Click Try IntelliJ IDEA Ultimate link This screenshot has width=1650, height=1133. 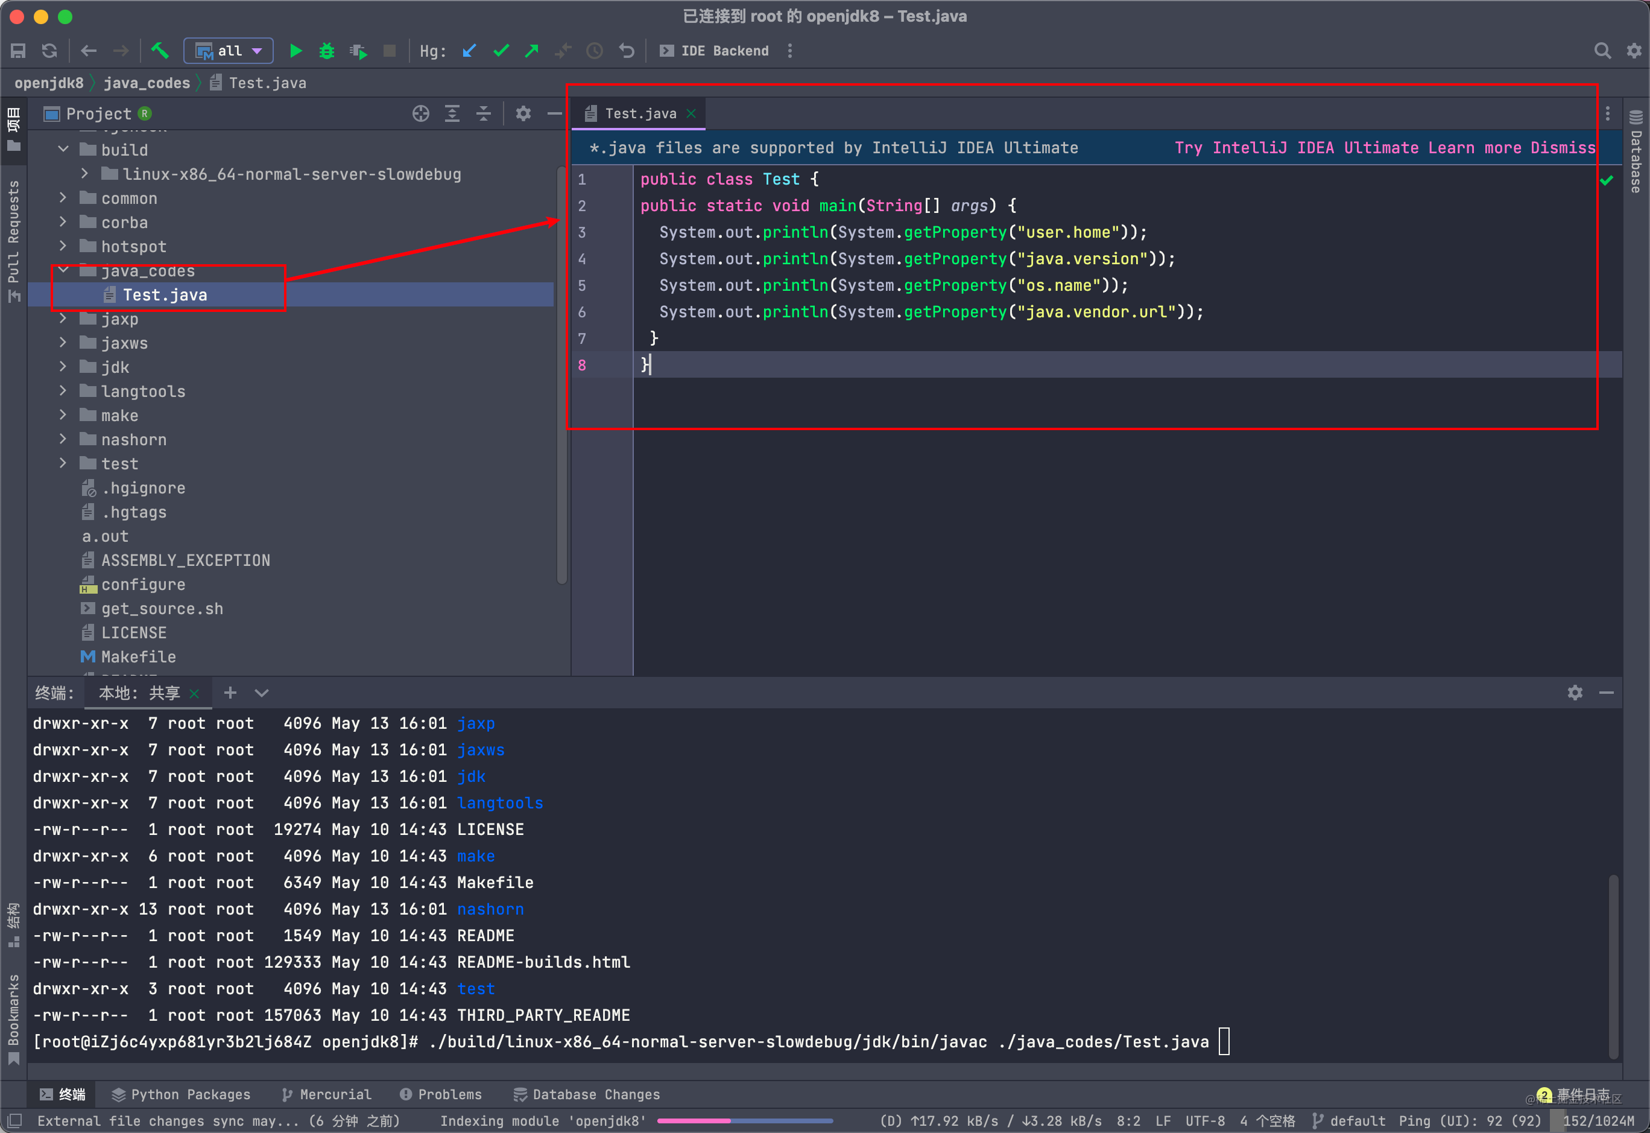[1296, 148]
